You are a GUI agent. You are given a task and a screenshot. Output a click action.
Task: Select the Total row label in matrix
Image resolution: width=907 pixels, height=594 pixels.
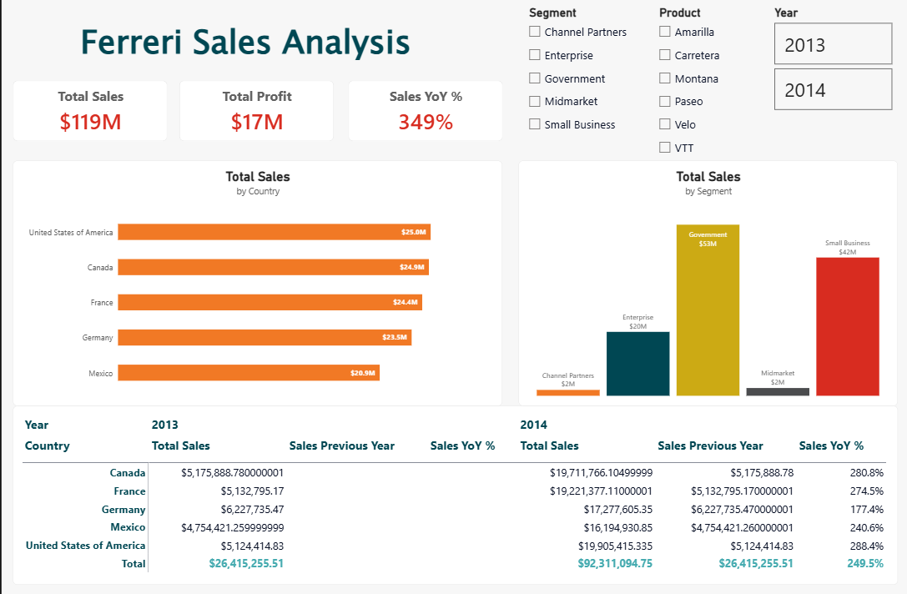[134, 563]
